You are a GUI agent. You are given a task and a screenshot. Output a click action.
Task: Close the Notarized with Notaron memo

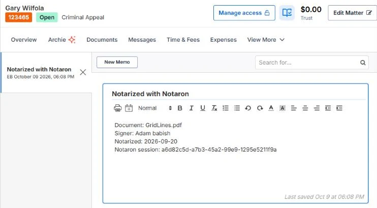(x=83, y=72)
